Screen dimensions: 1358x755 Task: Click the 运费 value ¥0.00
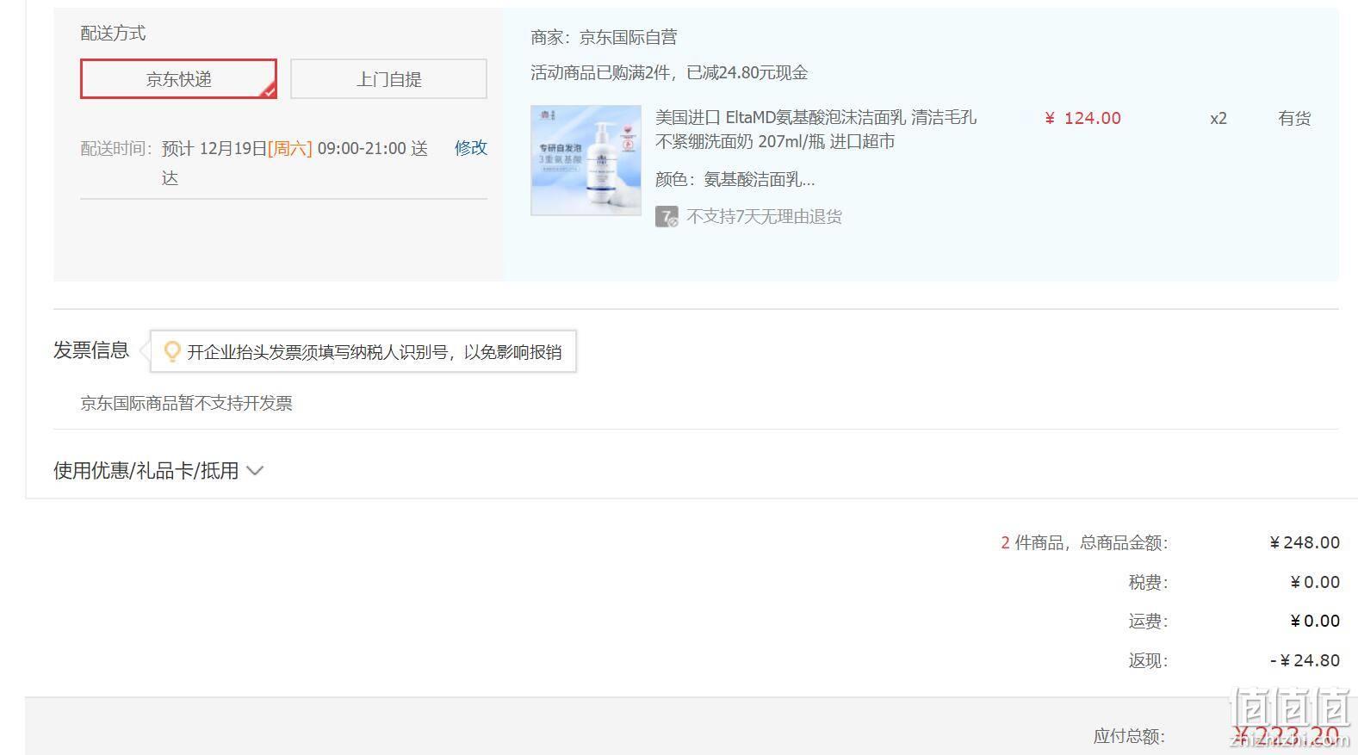pos(1315,621)
